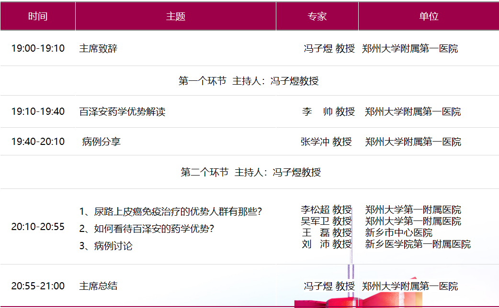
Task: Select discussion item 3、病例讨论
Action: pyautogui.click(x=106, y=246)
